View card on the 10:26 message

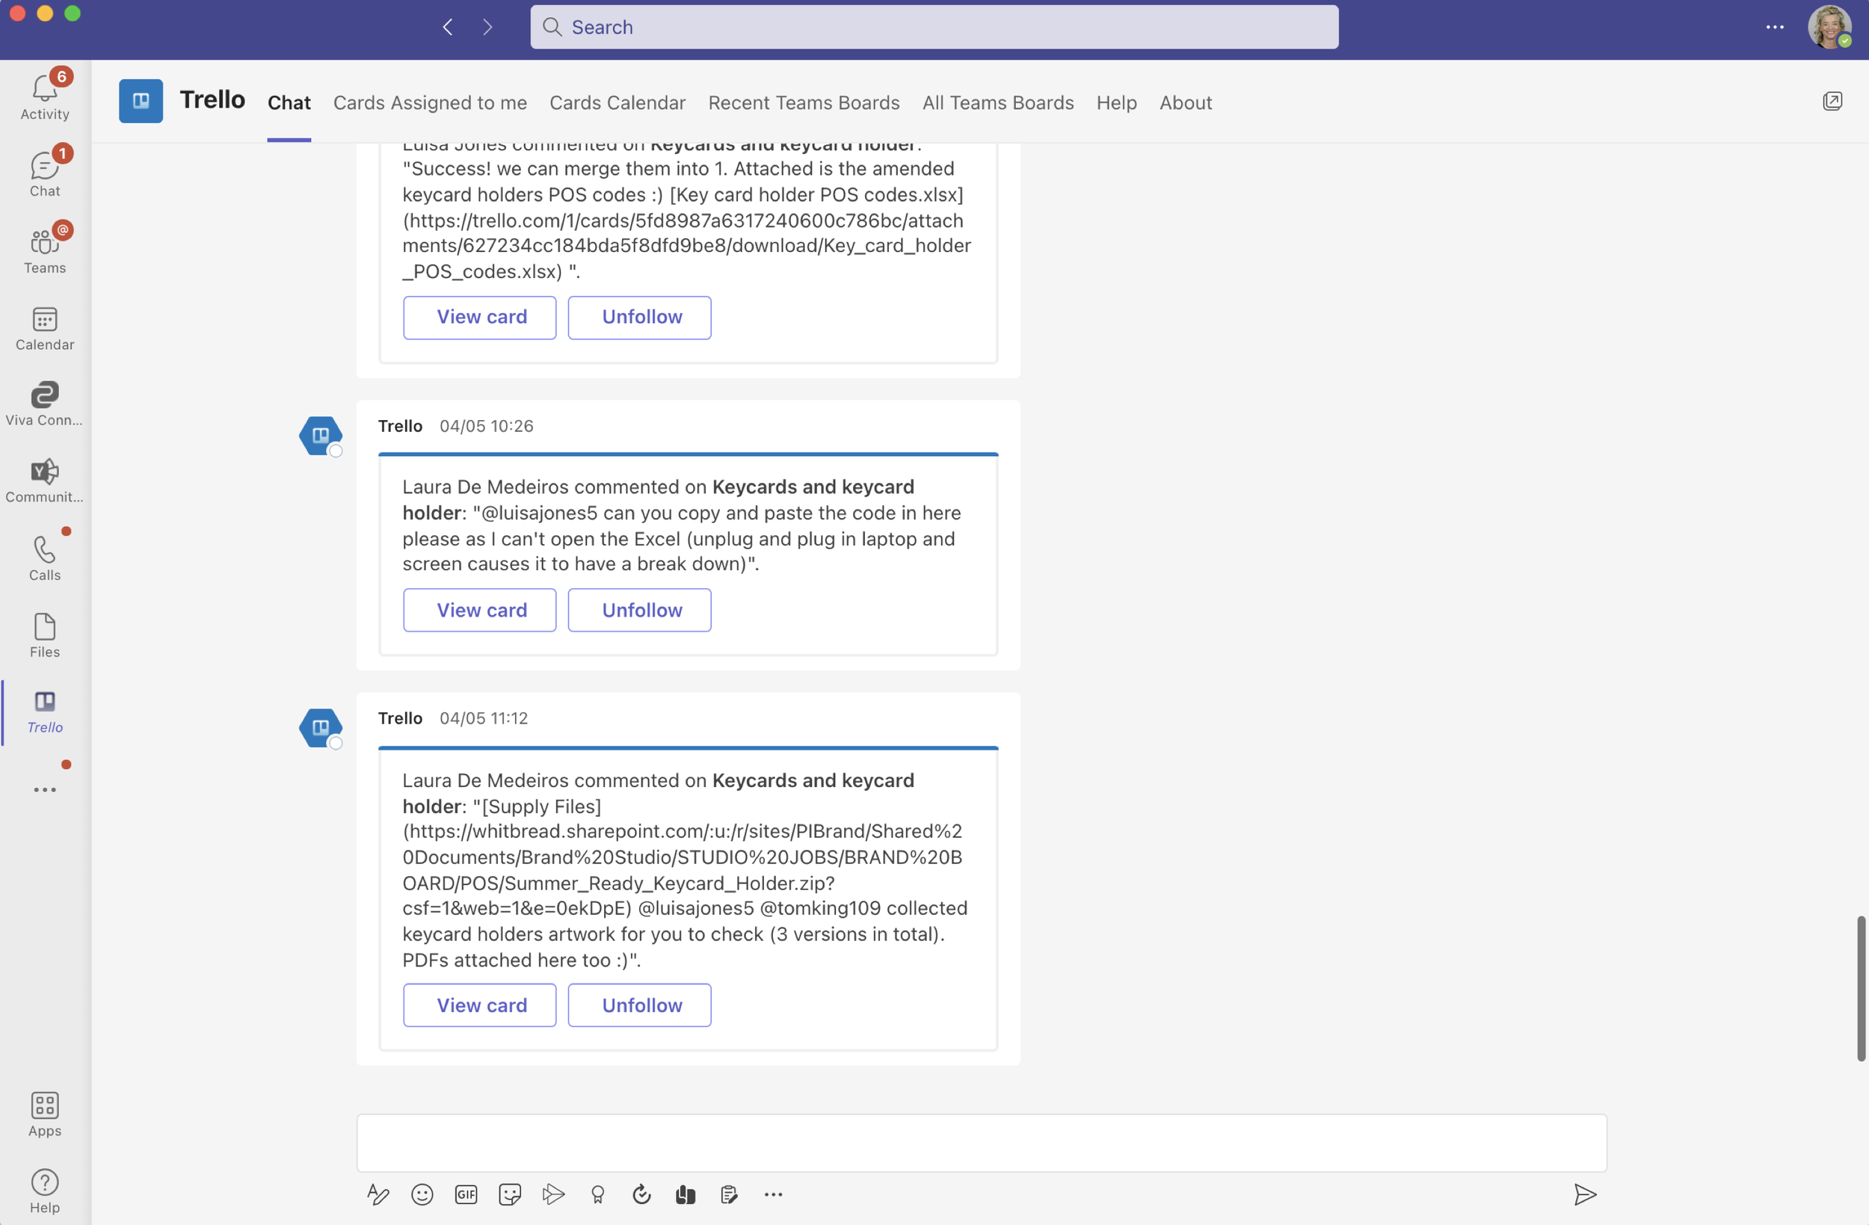point(480,610)
